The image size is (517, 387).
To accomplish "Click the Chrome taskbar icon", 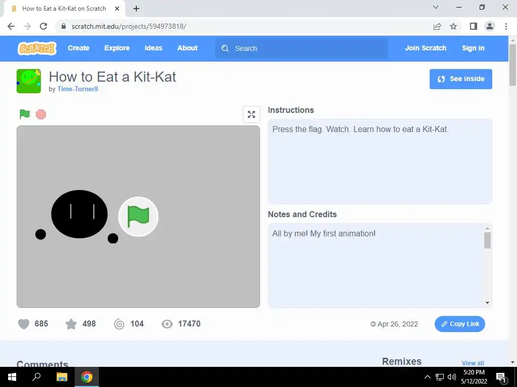I will pyautogui.click(x=87, y=377).
